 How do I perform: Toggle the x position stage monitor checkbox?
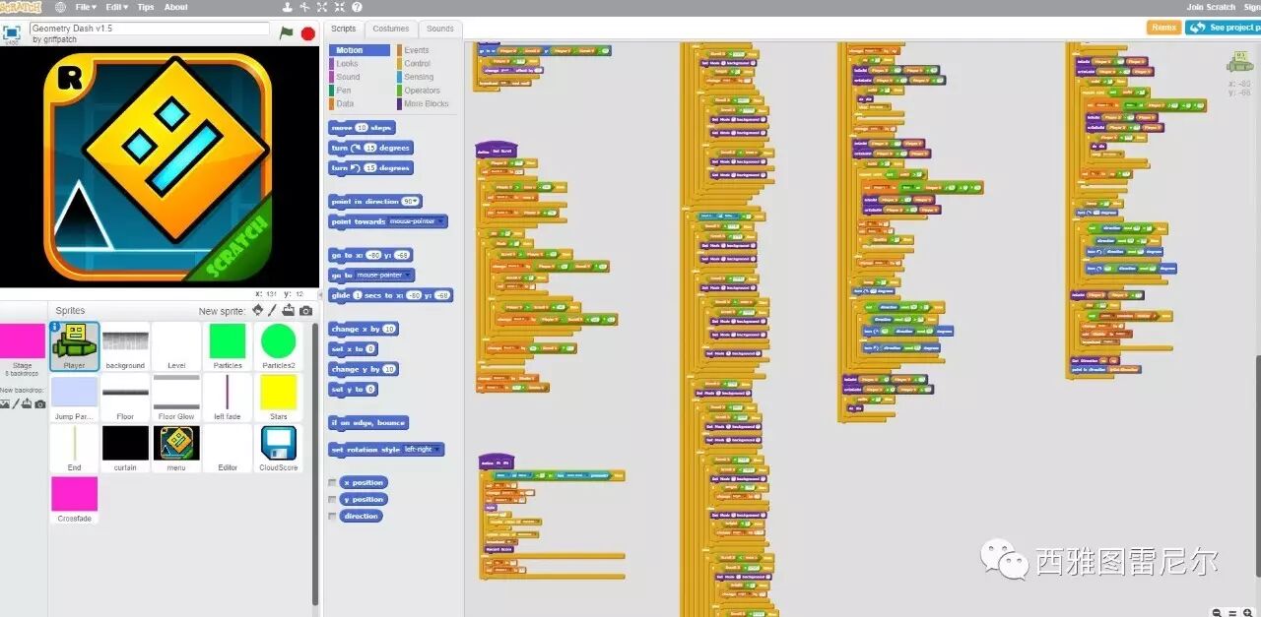point(333,483)
